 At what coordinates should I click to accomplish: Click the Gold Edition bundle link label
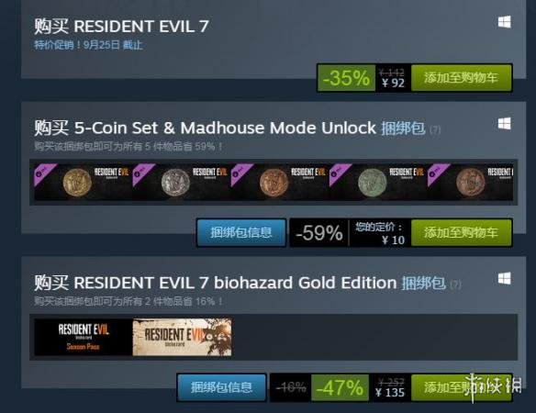[x=423, y=283]
